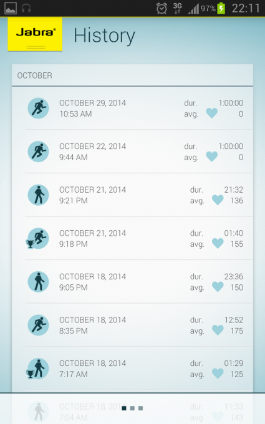The width and height of the screenshot is (265, 424).
Task: Tap the History page title
Action: [x=104, y=36]
